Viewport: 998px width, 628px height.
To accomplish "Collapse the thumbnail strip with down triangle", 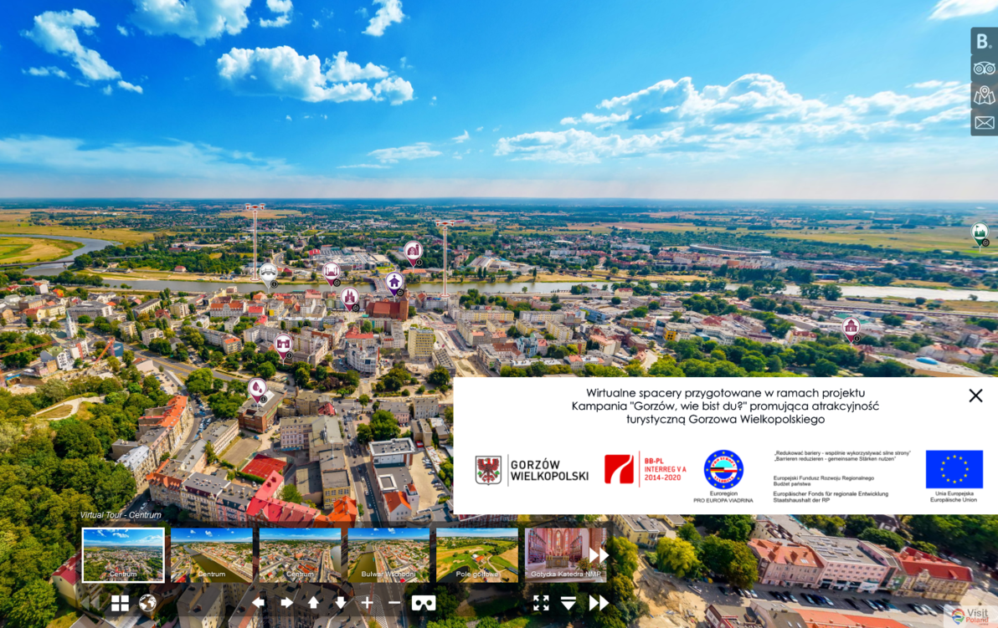I will pos(568,603).
